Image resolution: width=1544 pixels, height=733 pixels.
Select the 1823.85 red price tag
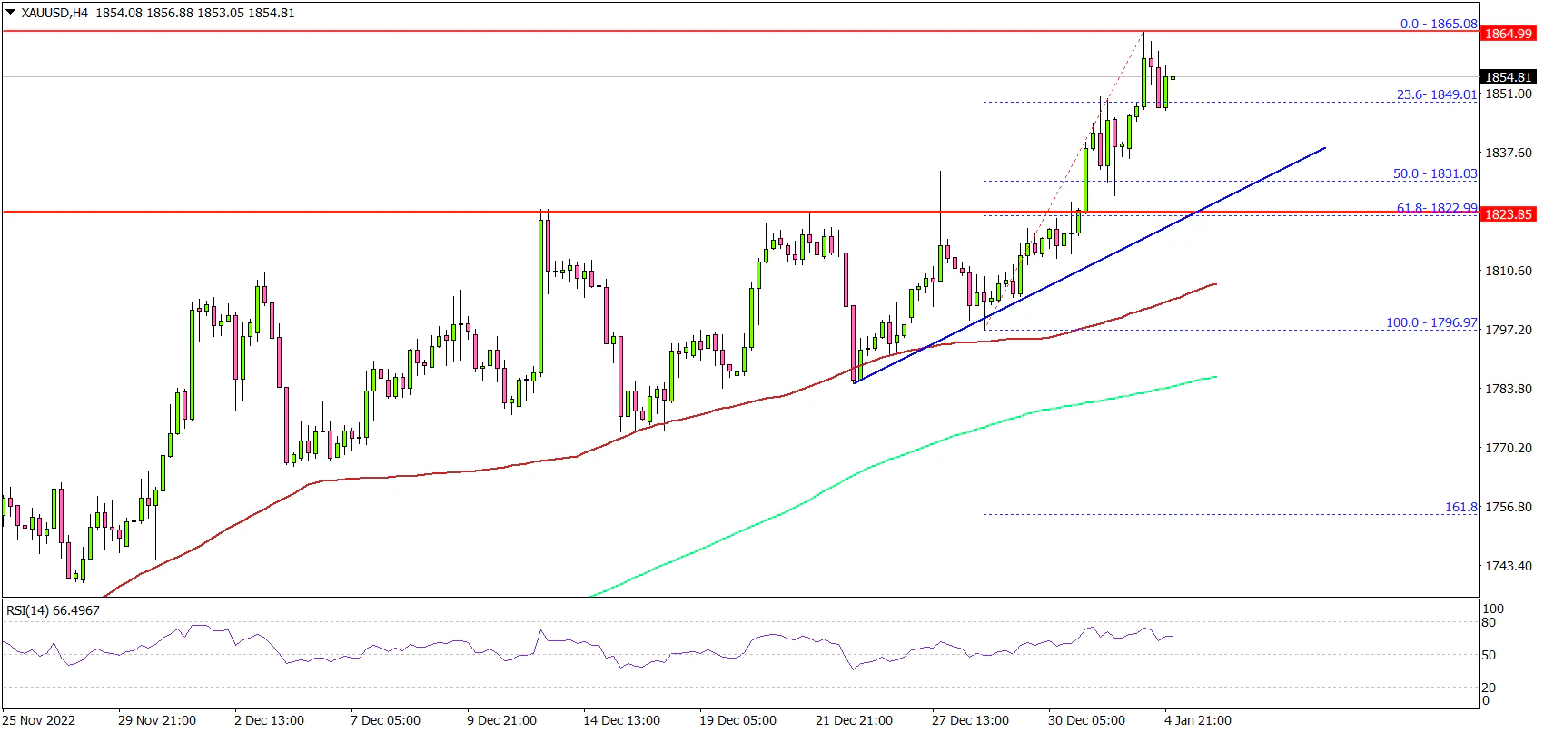click(x=1508, y=214)
